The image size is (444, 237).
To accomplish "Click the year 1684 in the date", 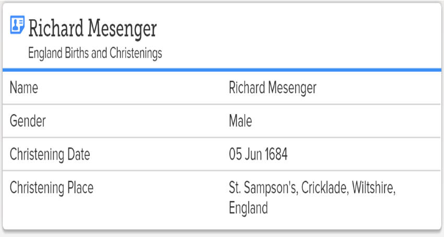I will tap(276, 154).
